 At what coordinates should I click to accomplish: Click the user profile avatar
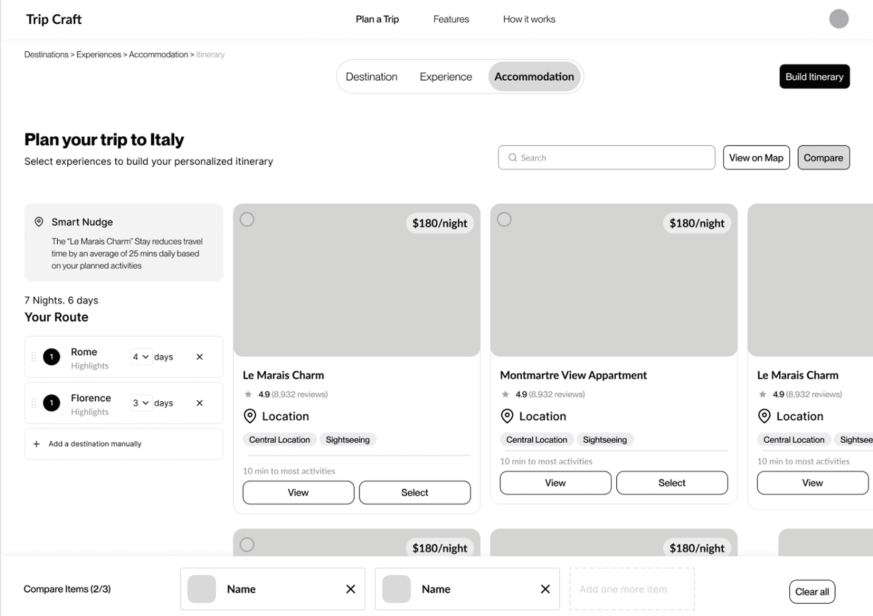(838, 19)
